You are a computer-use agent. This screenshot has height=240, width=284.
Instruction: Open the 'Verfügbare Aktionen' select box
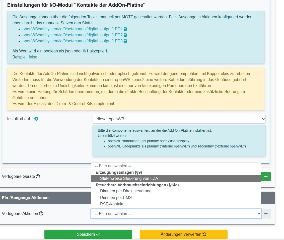click(x=176, y=214)
